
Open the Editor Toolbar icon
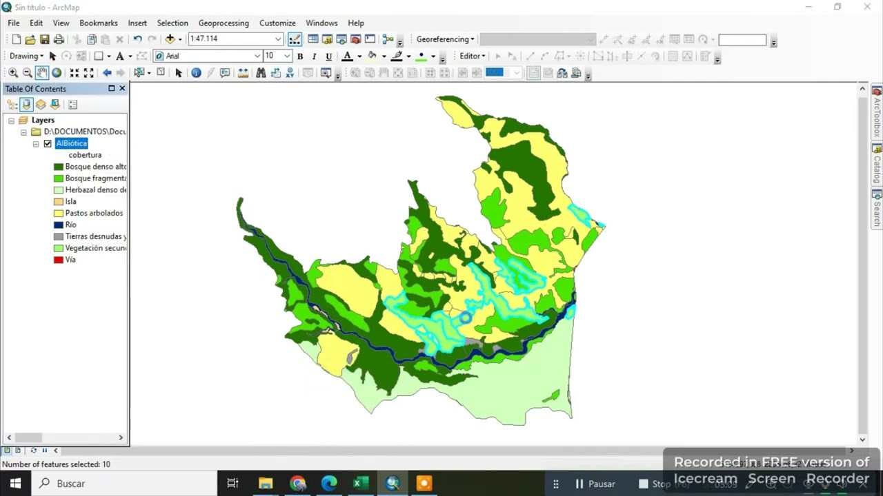tap(295, 39)
